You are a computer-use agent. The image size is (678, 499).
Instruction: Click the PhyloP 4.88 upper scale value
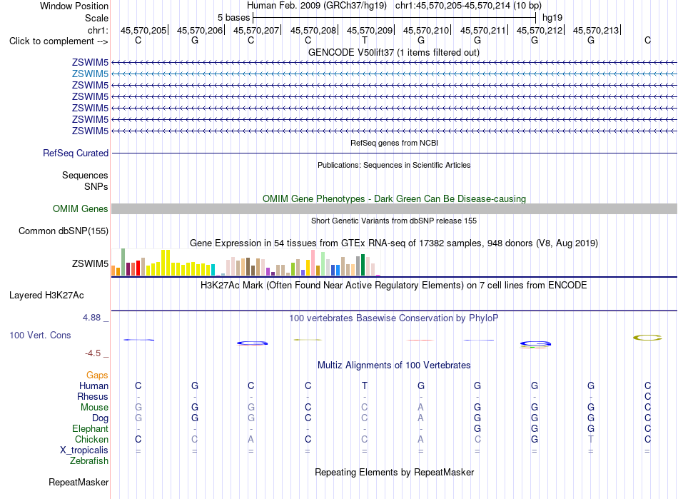(91, 318)
